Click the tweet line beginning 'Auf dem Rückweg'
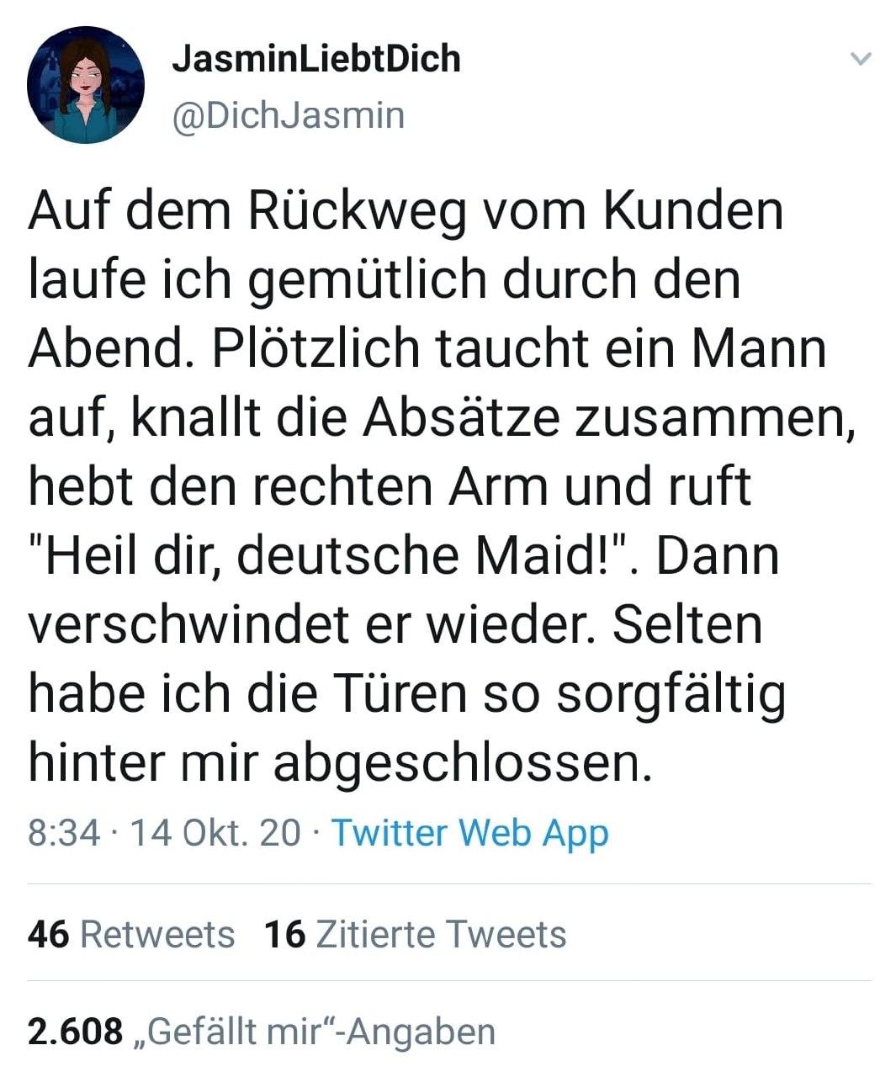896x1077 pixels. click(x=406, y=210)
